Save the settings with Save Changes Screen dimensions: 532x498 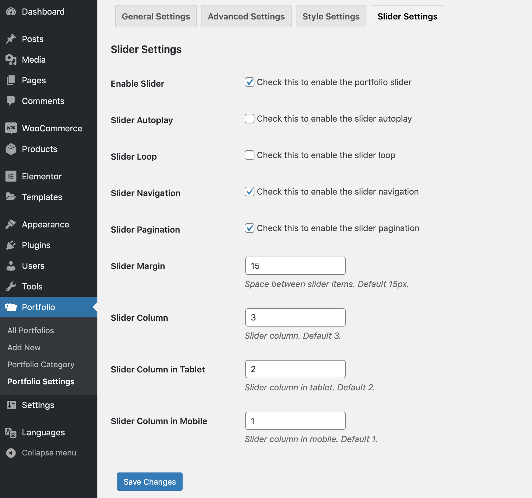pyautogui.click(x=150, y=482)
